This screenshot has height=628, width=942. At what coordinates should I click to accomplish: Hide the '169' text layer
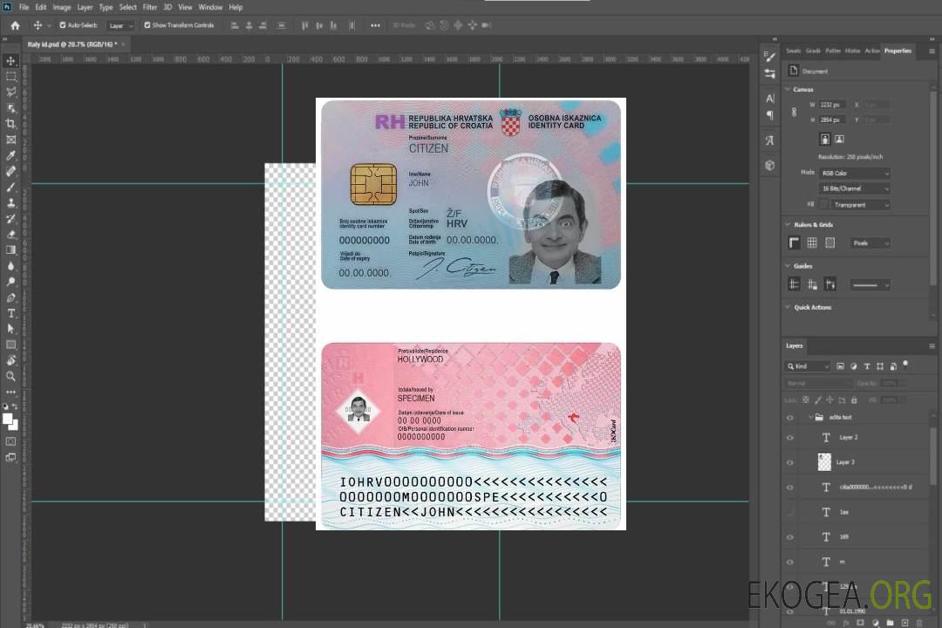click(790, 536)
